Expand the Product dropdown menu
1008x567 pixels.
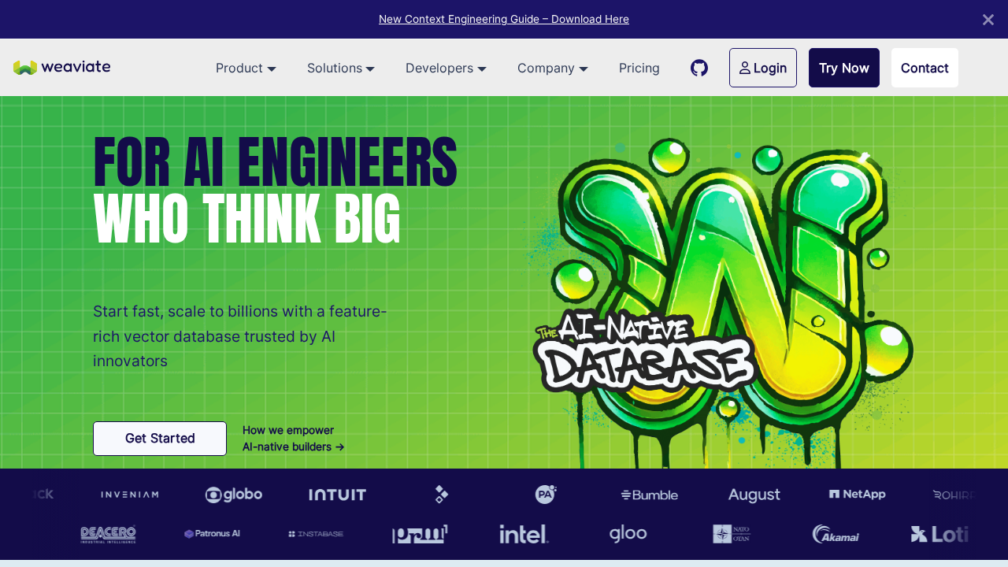point(246,69)
